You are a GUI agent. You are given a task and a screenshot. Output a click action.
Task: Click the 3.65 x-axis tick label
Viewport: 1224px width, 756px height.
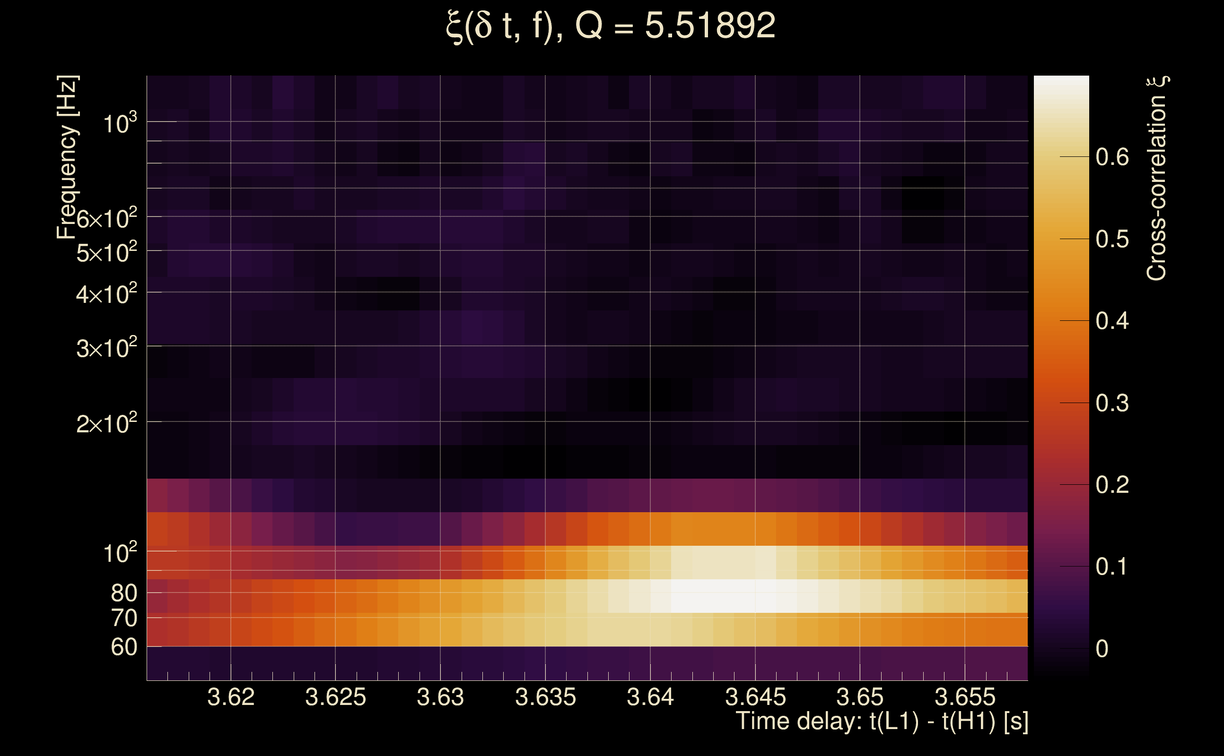click(860, 697)
